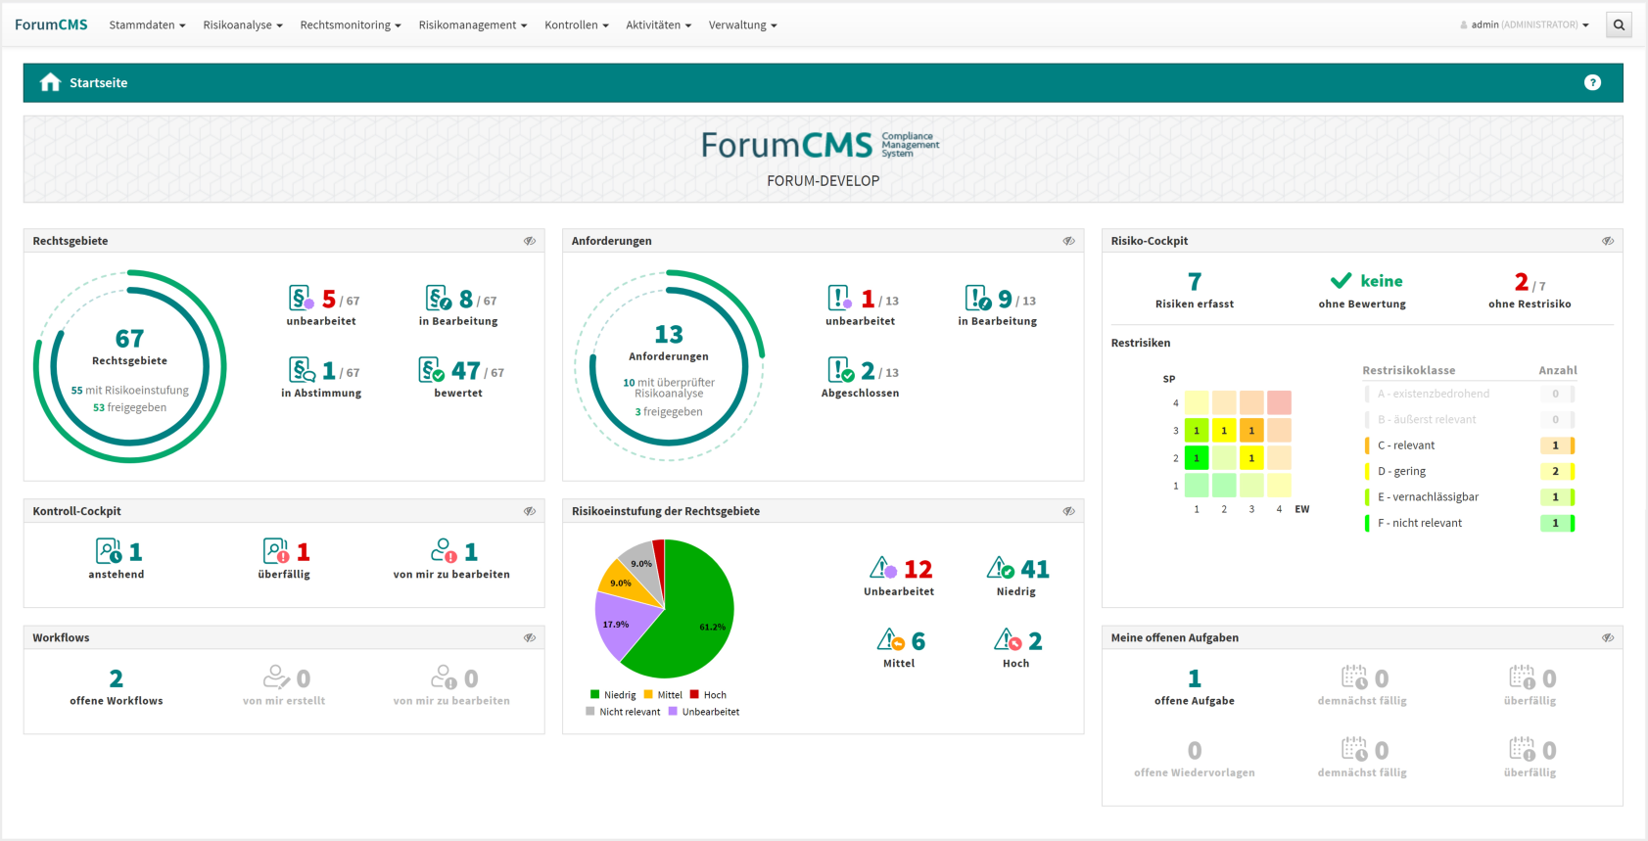The image size is (1648, 841).
Task: Expand the Rechtsmonitoring dropdown menu
Action: (351, 25)
